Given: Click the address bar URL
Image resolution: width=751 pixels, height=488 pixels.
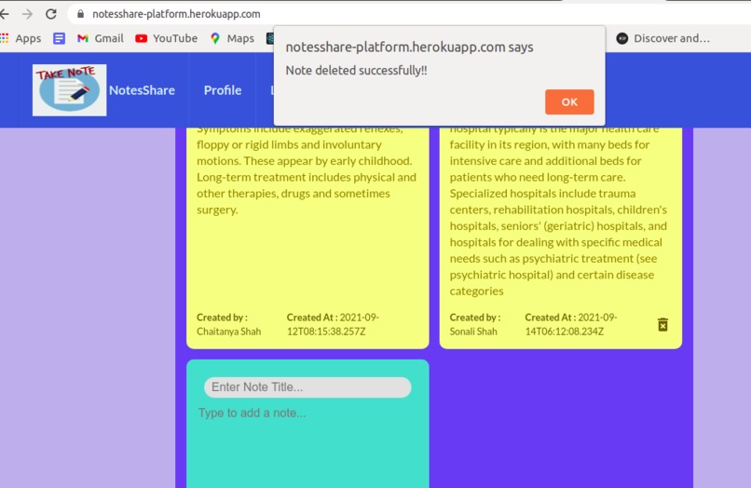Looking at the screenshot, I should tap(176, 14).
